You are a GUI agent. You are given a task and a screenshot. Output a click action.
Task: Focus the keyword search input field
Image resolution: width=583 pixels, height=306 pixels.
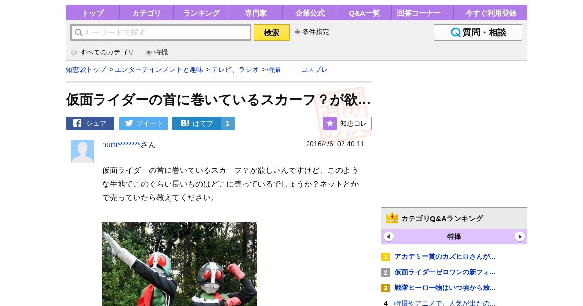point(161,33)
